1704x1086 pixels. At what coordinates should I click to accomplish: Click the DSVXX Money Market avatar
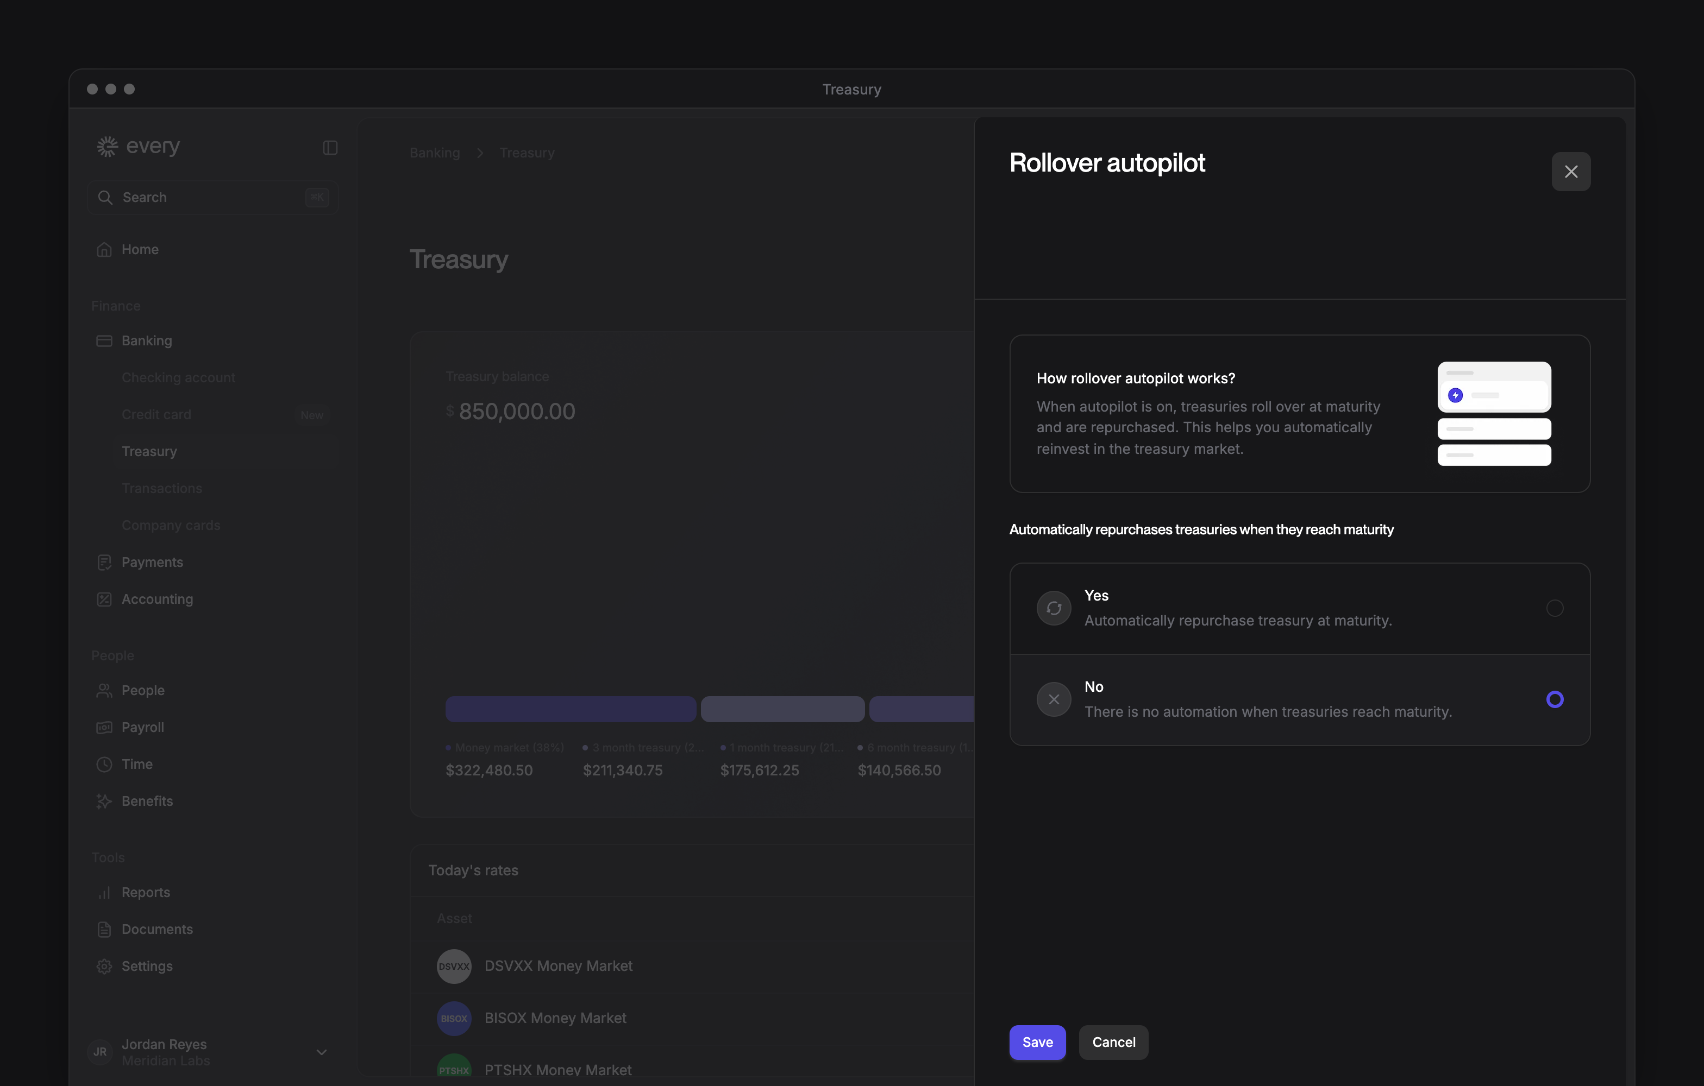[x=454, y=966]
